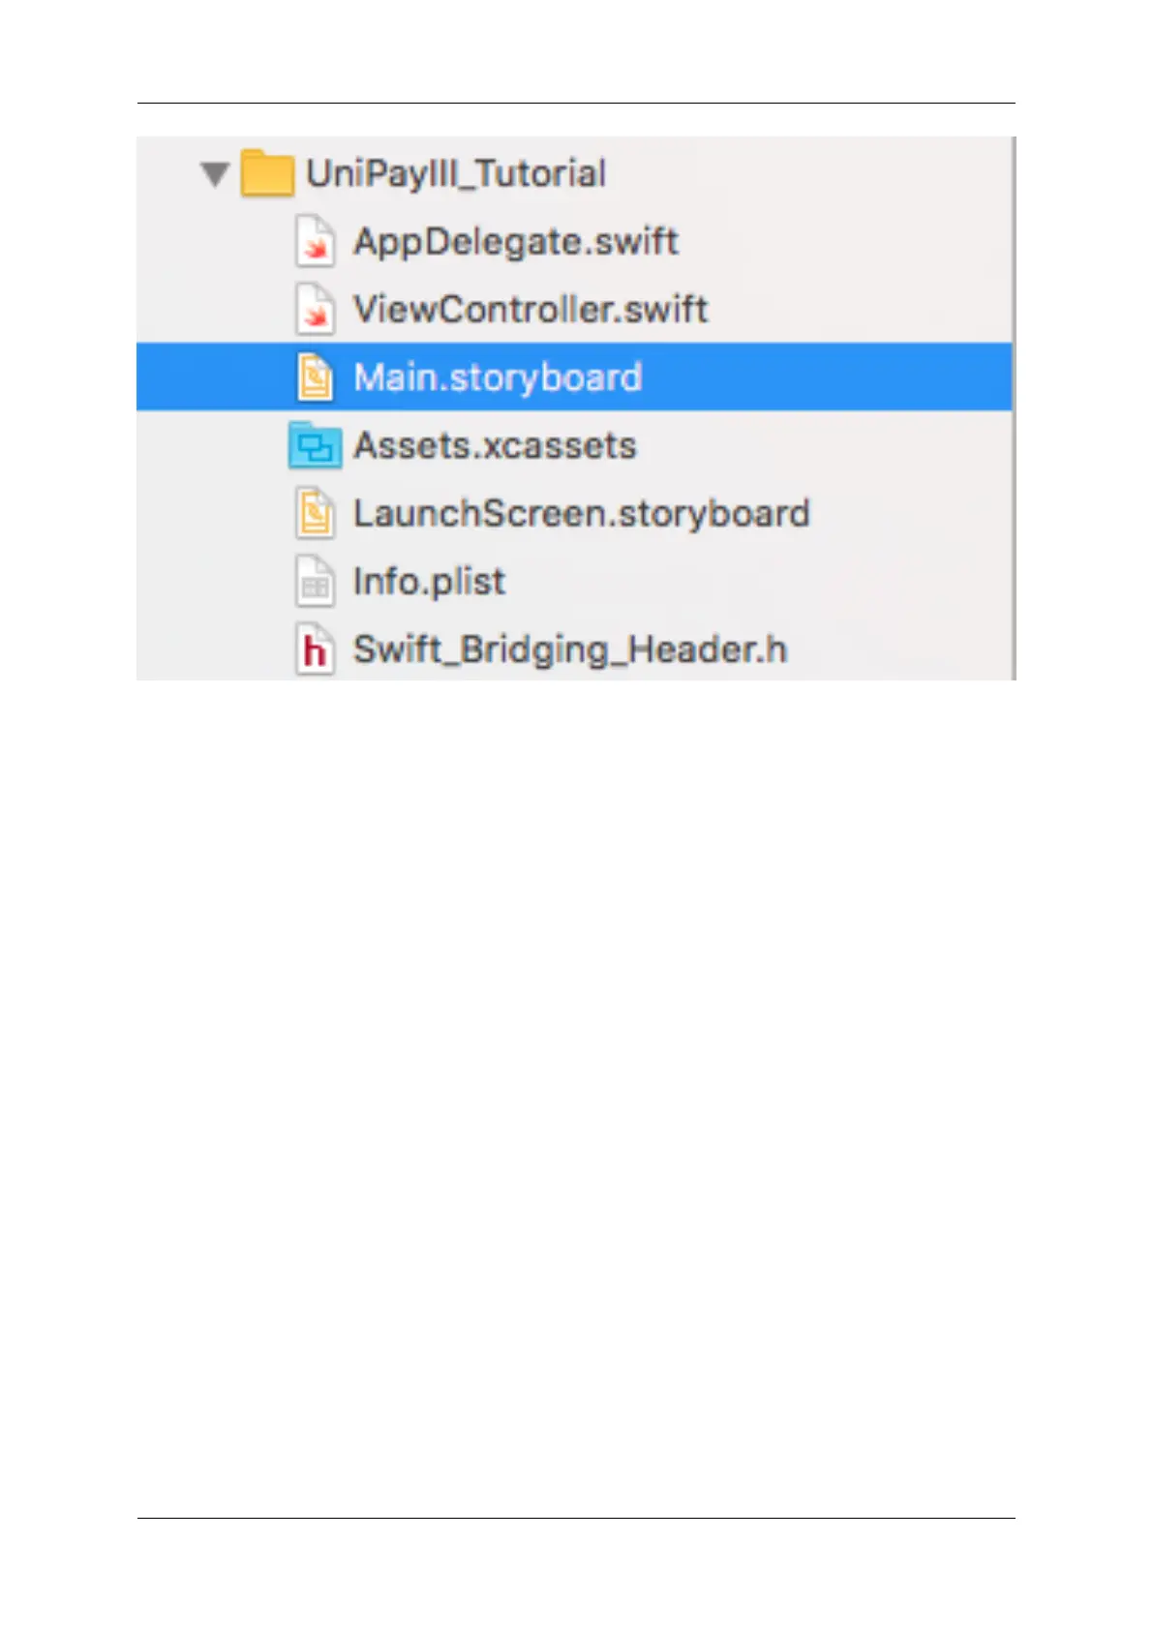Select the UniPayIII_Tutorial group name

coord(455,174)
